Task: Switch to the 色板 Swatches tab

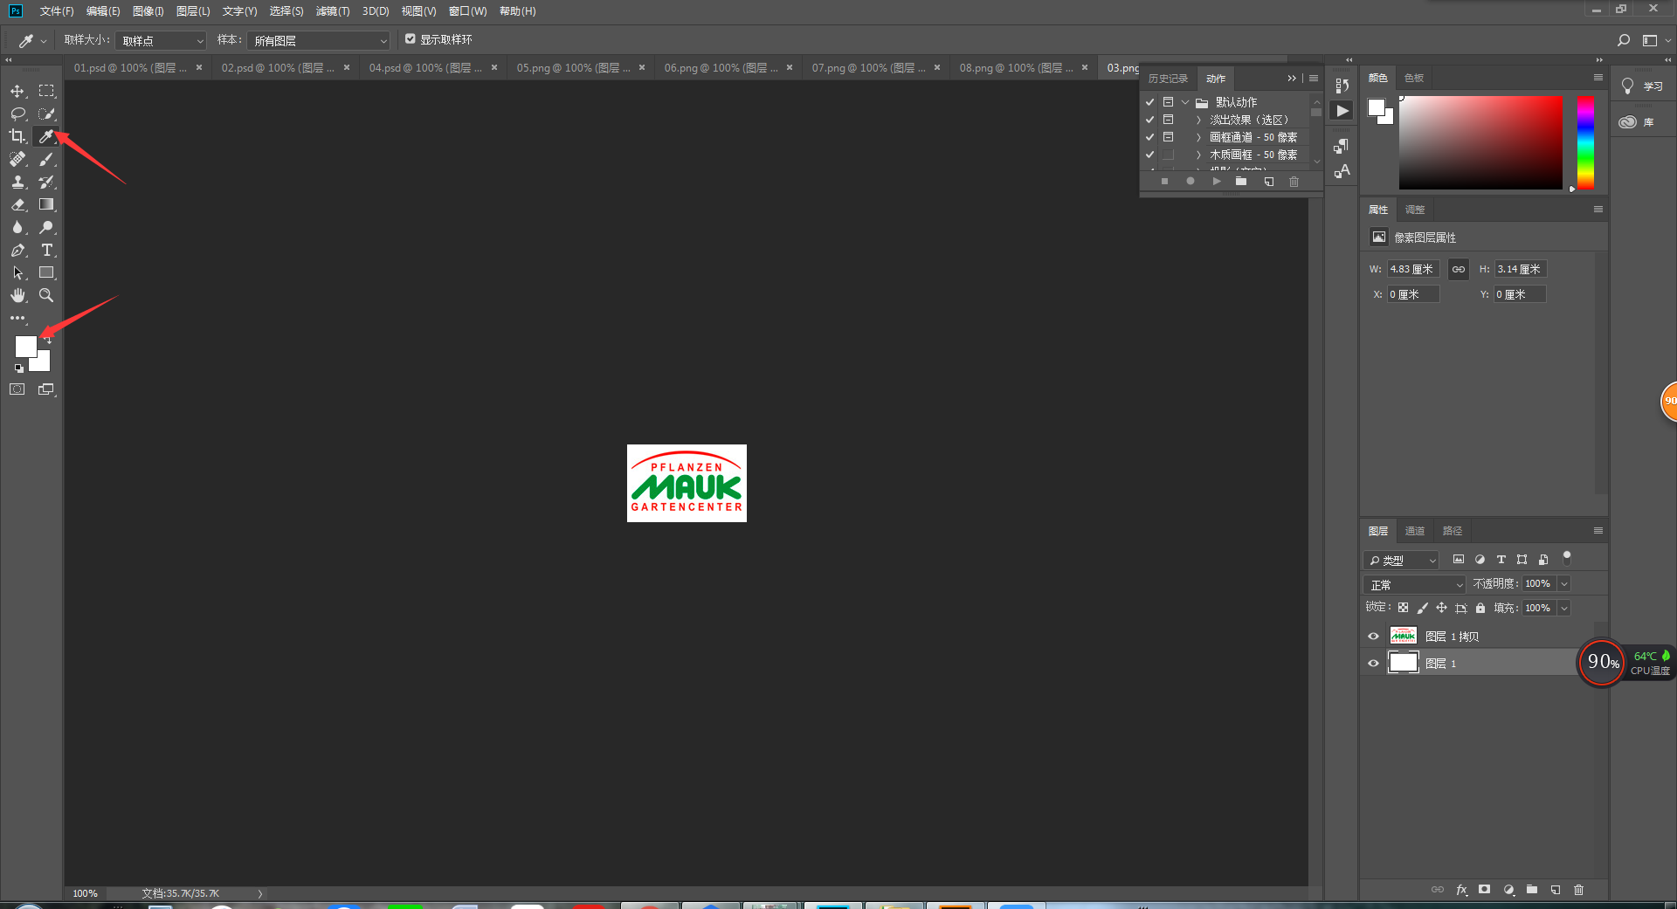Action: pos(1414,78)
